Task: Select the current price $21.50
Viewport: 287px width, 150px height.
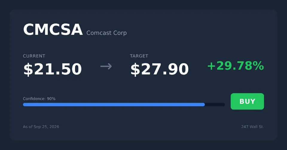Action: 53,69
